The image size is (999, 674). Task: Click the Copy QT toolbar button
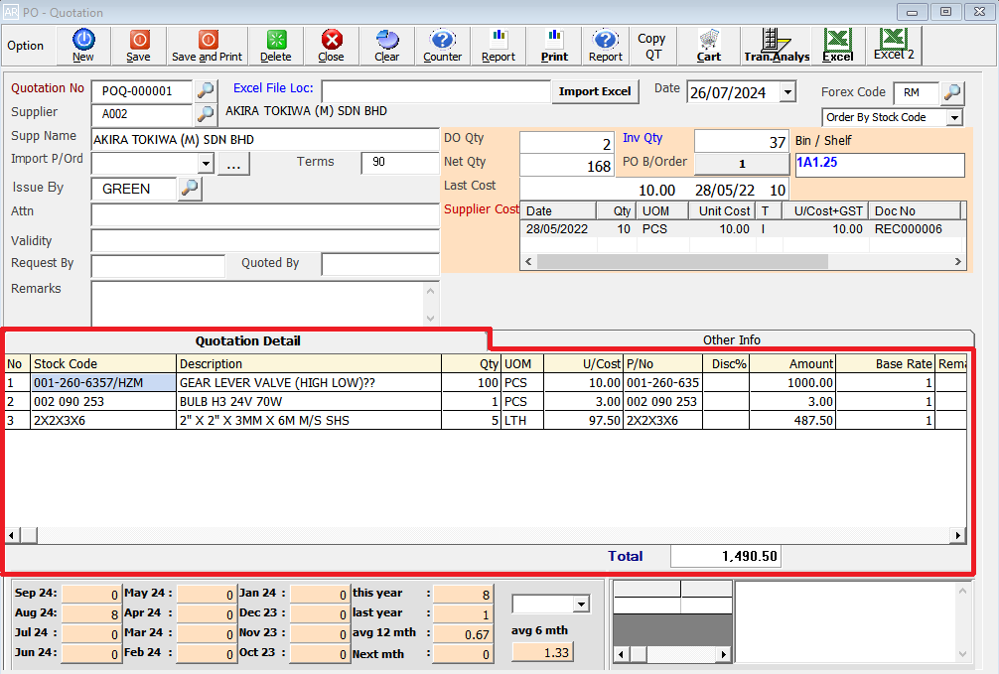[x=652, y=46]
